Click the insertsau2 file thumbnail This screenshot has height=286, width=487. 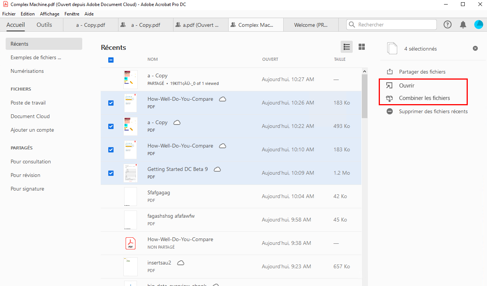[131, 266]
